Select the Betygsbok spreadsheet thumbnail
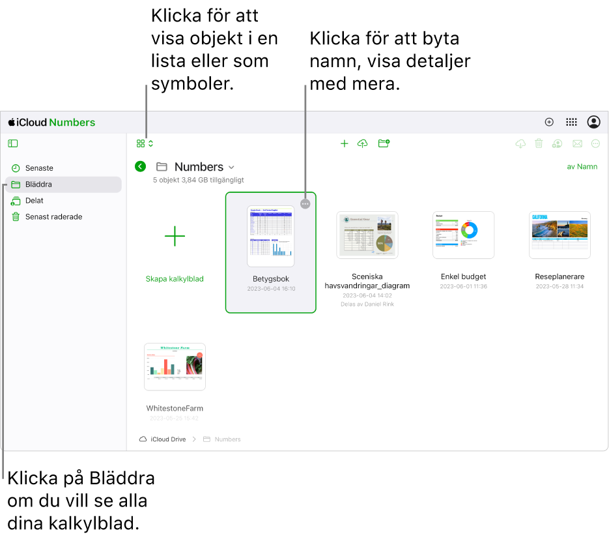 271,237
